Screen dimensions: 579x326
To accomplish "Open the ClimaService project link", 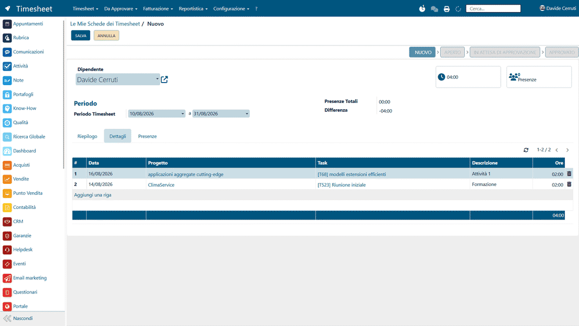I will (x=161, y=184).
